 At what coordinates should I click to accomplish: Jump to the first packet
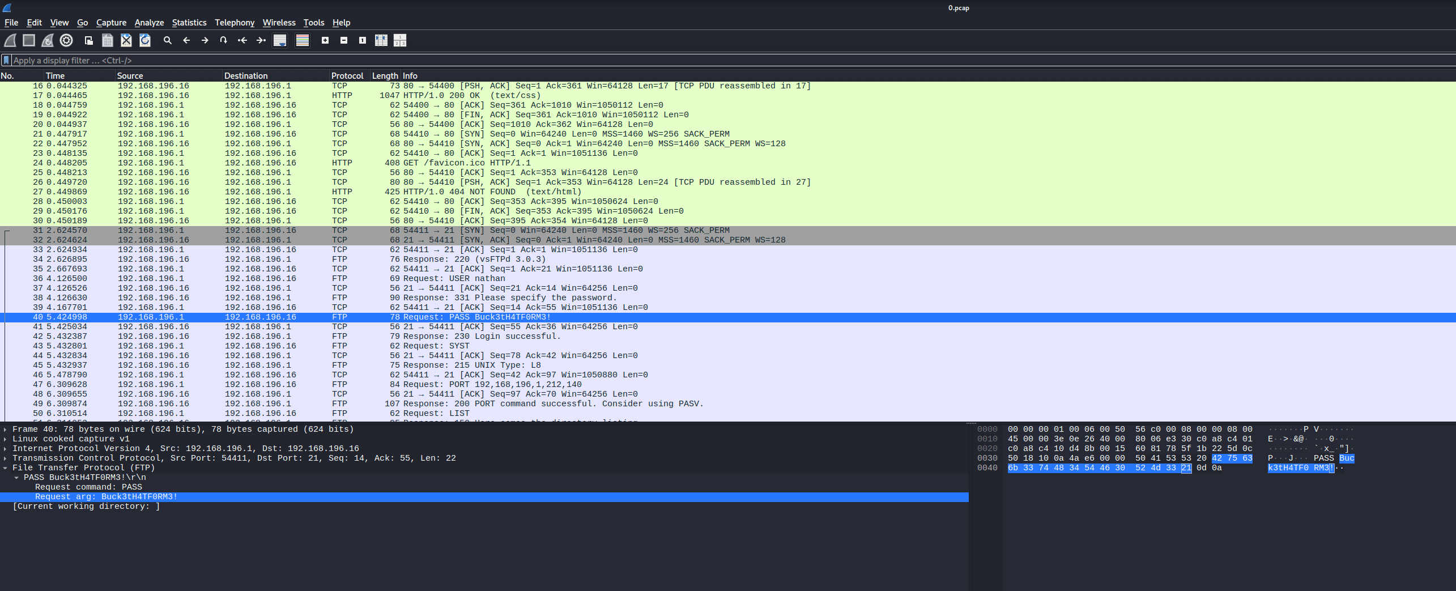242,40
